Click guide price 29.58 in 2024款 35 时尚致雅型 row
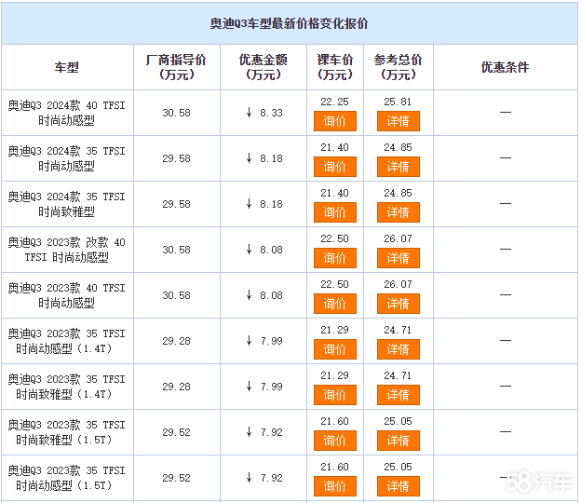The height and width of the screenshot is (503, 581). click(176, 204)
